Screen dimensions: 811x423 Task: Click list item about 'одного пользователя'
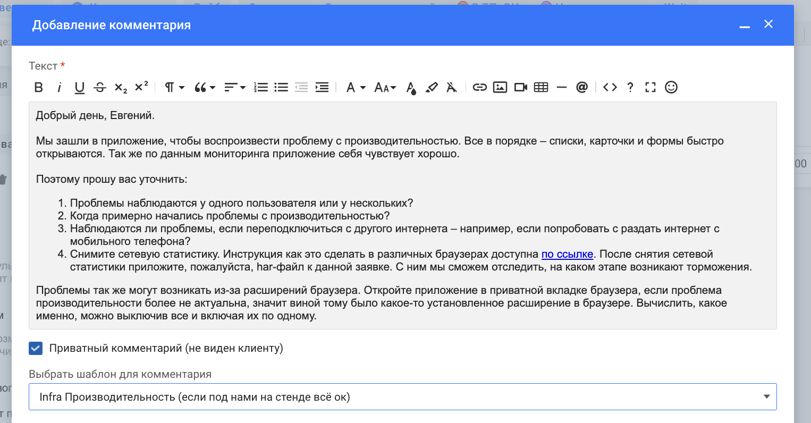[242, 203]
